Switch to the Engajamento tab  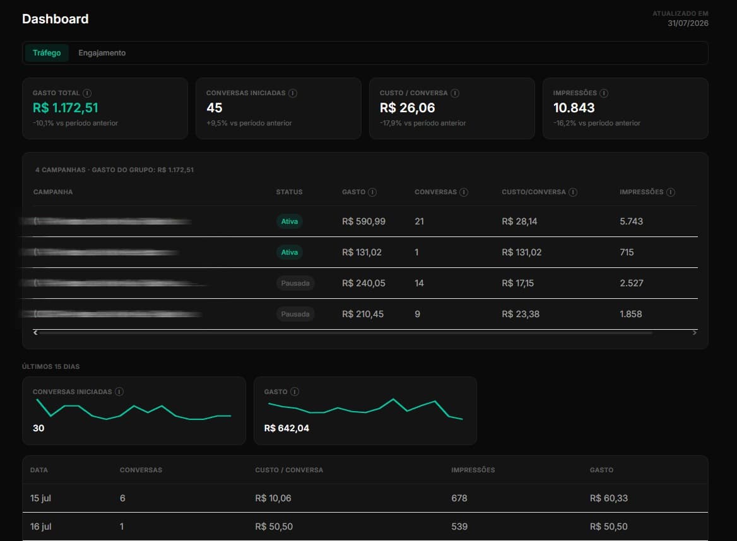(102, 52)
